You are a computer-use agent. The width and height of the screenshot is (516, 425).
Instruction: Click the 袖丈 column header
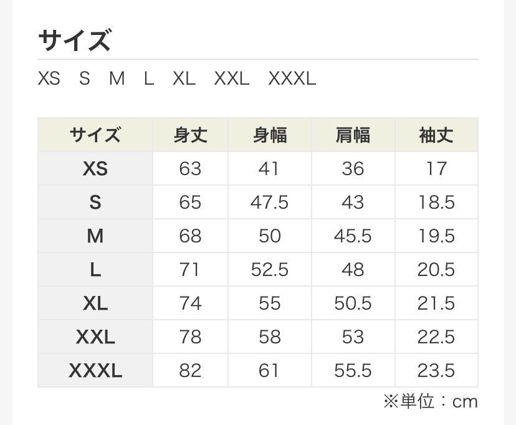[x=436, y=135]
